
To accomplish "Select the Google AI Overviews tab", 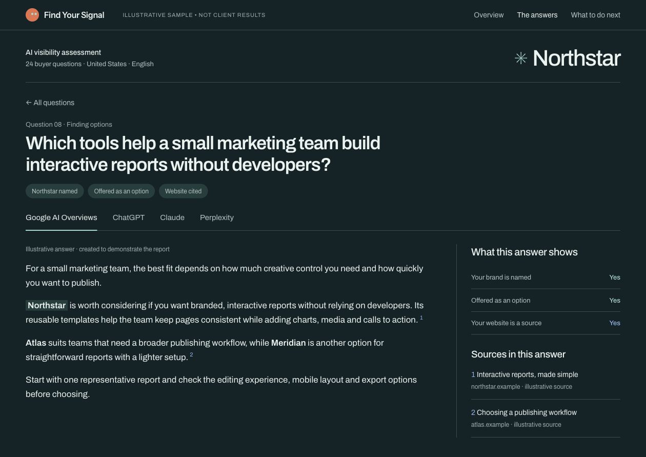I will tap(62, 217).
